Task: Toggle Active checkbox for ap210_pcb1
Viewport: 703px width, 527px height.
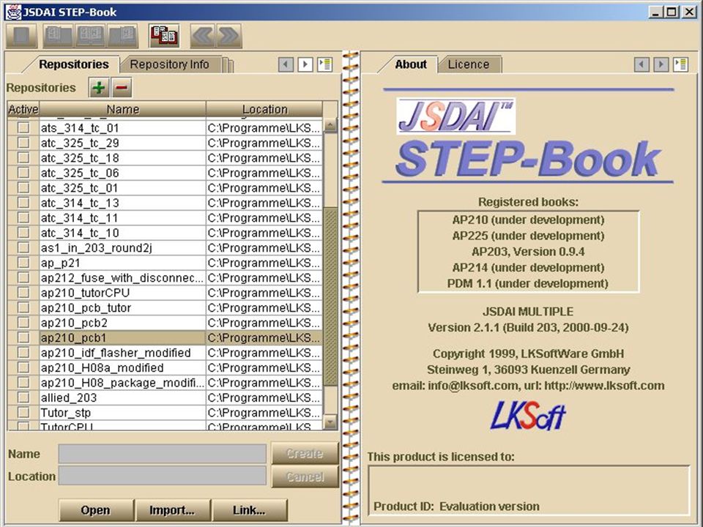Action: tap(23, 338)
